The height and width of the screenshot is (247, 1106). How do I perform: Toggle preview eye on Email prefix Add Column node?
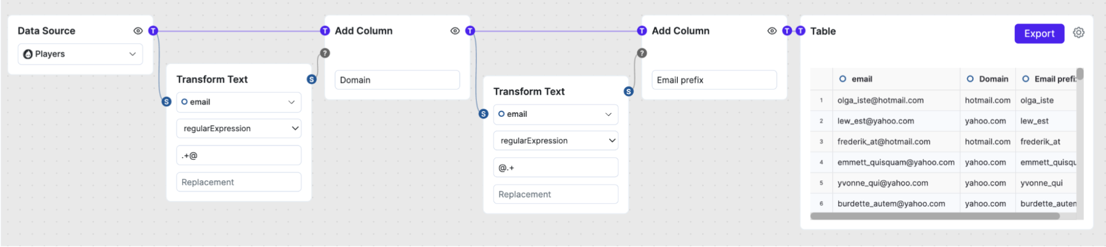772,31
